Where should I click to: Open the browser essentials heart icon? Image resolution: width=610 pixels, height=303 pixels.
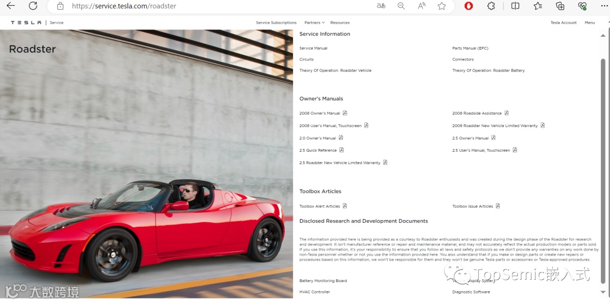(x=582, y=6)
